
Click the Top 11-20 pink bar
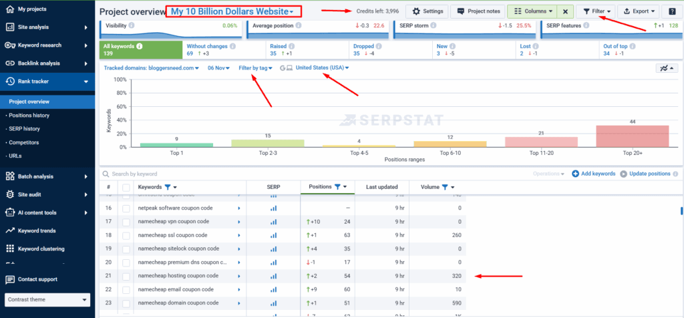(541, 142)
